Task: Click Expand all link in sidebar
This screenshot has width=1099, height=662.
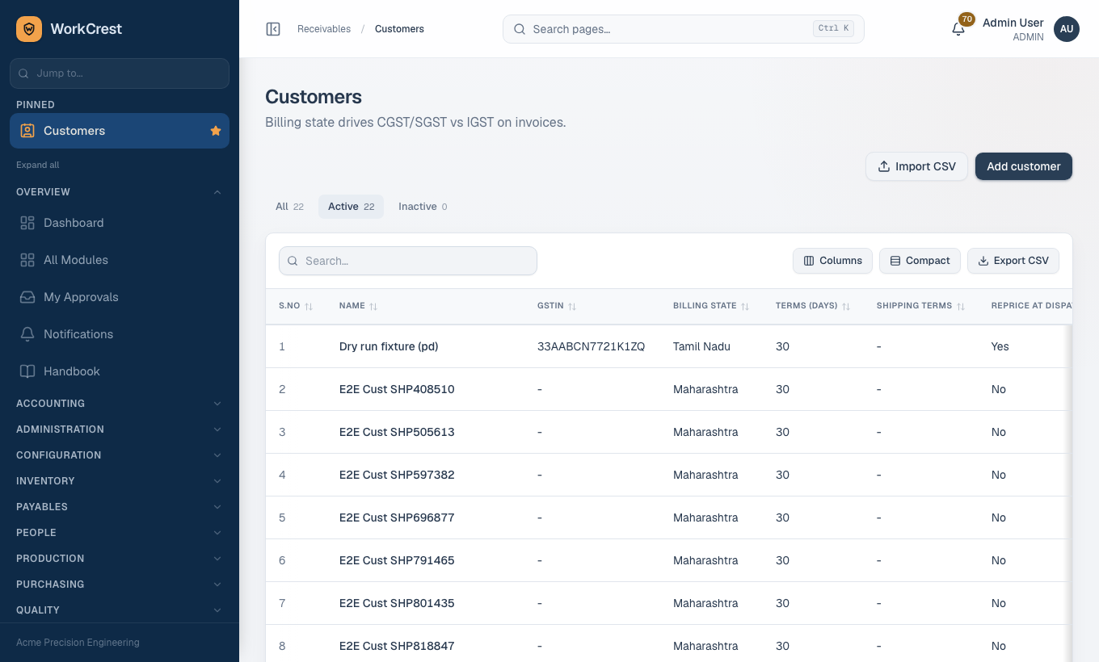Action: 38,165
